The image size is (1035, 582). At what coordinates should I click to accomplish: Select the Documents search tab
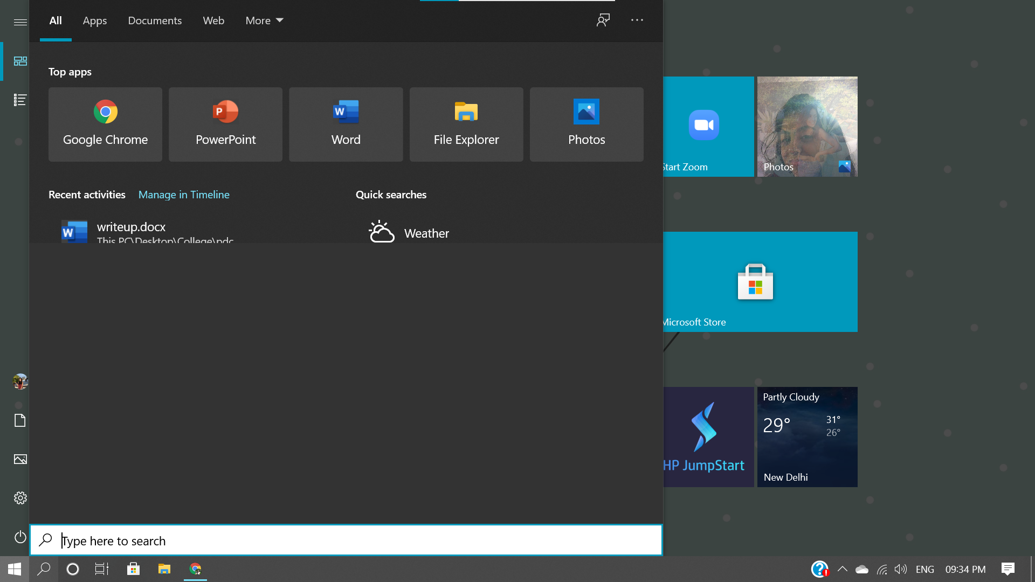155,20
